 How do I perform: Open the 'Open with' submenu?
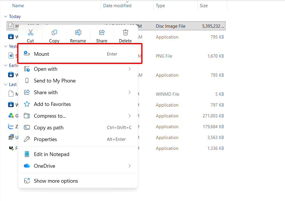(78, 69)
